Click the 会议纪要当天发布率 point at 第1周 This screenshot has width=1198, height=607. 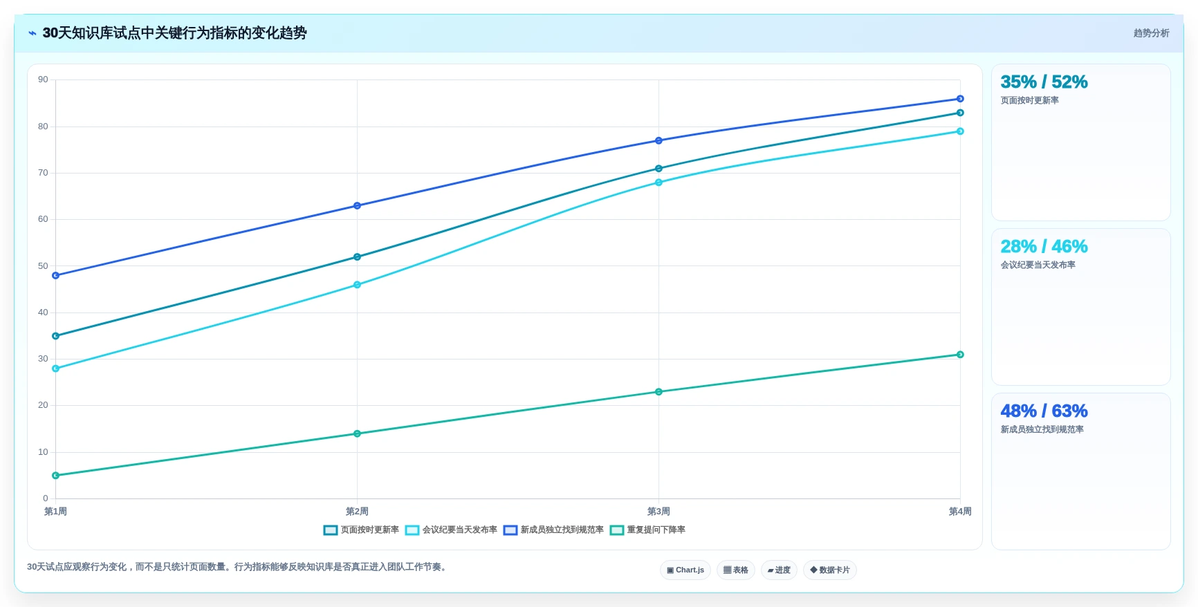point(56,368)
